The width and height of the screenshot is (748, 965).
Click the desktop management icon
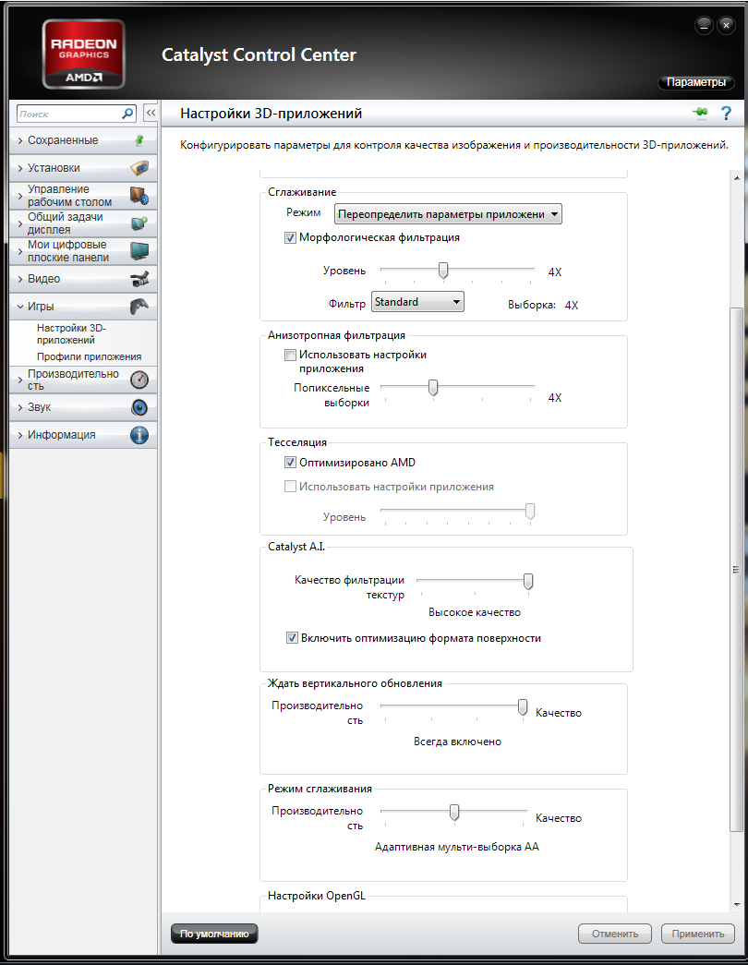(x=139, y=196)
